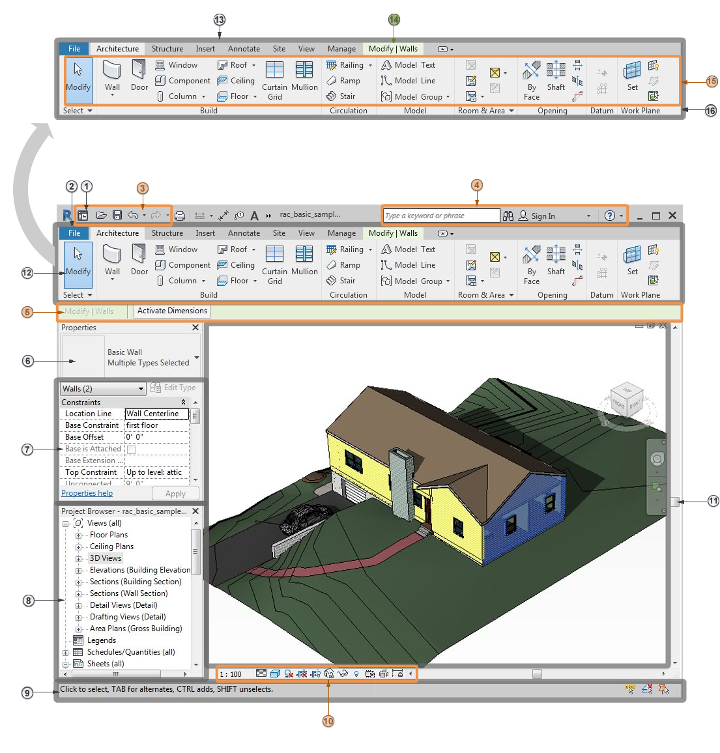
Task: Open the Properties help link
Action: coord(87,493)
